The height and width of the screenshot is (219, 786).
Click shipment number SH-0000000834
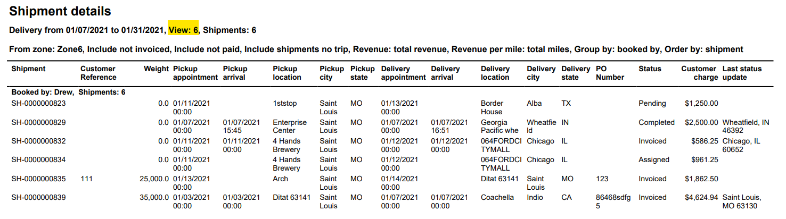pos(38,159)
